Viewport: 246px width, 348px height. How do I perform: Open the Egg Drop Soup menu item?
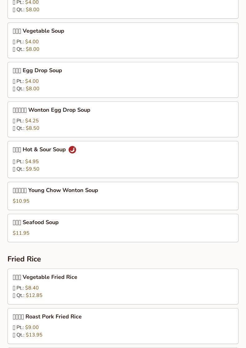pos(38,70)
